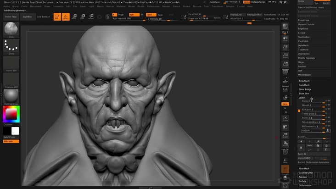Click the LightBox button

28,17
